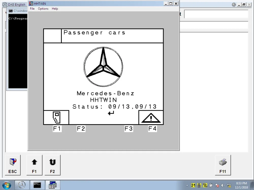Click the ESC exit door button
This screenshot has height=190, width=254.
pos(13,165)
